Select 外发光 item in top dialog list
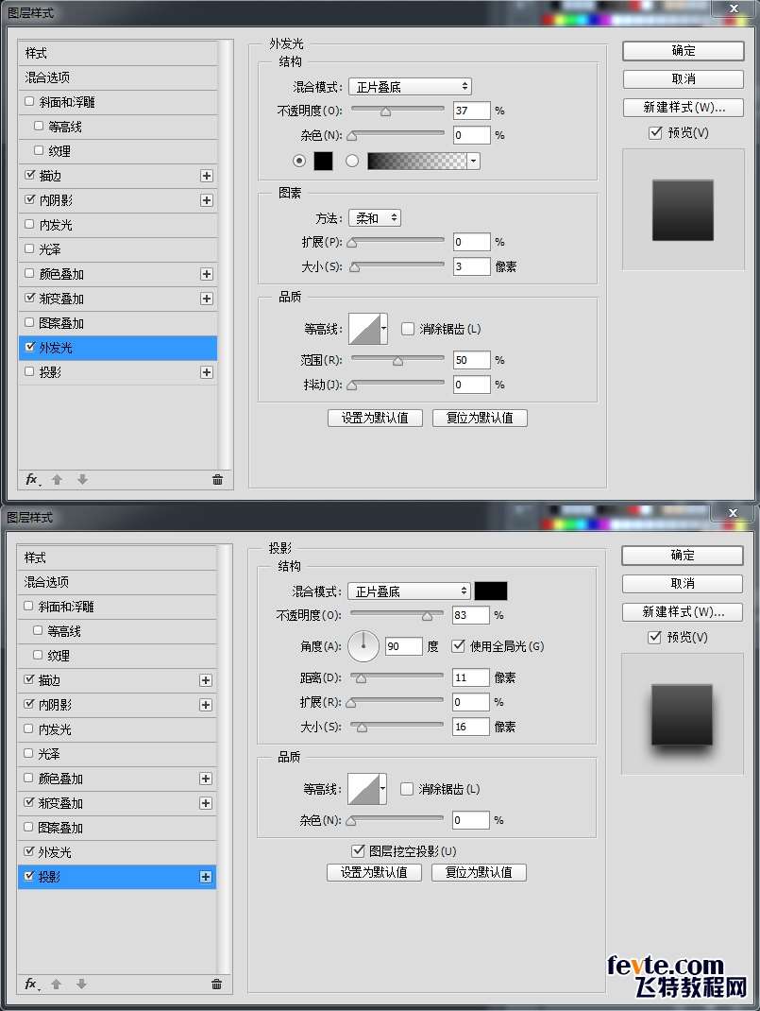Screen dimensions: 760x1011 (118, 348)
